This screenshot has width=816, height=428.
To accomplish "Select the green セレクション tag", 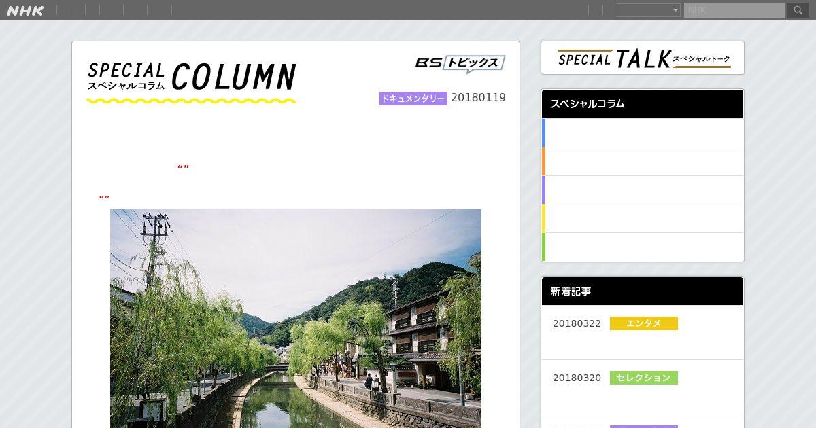I will [644, 378].
